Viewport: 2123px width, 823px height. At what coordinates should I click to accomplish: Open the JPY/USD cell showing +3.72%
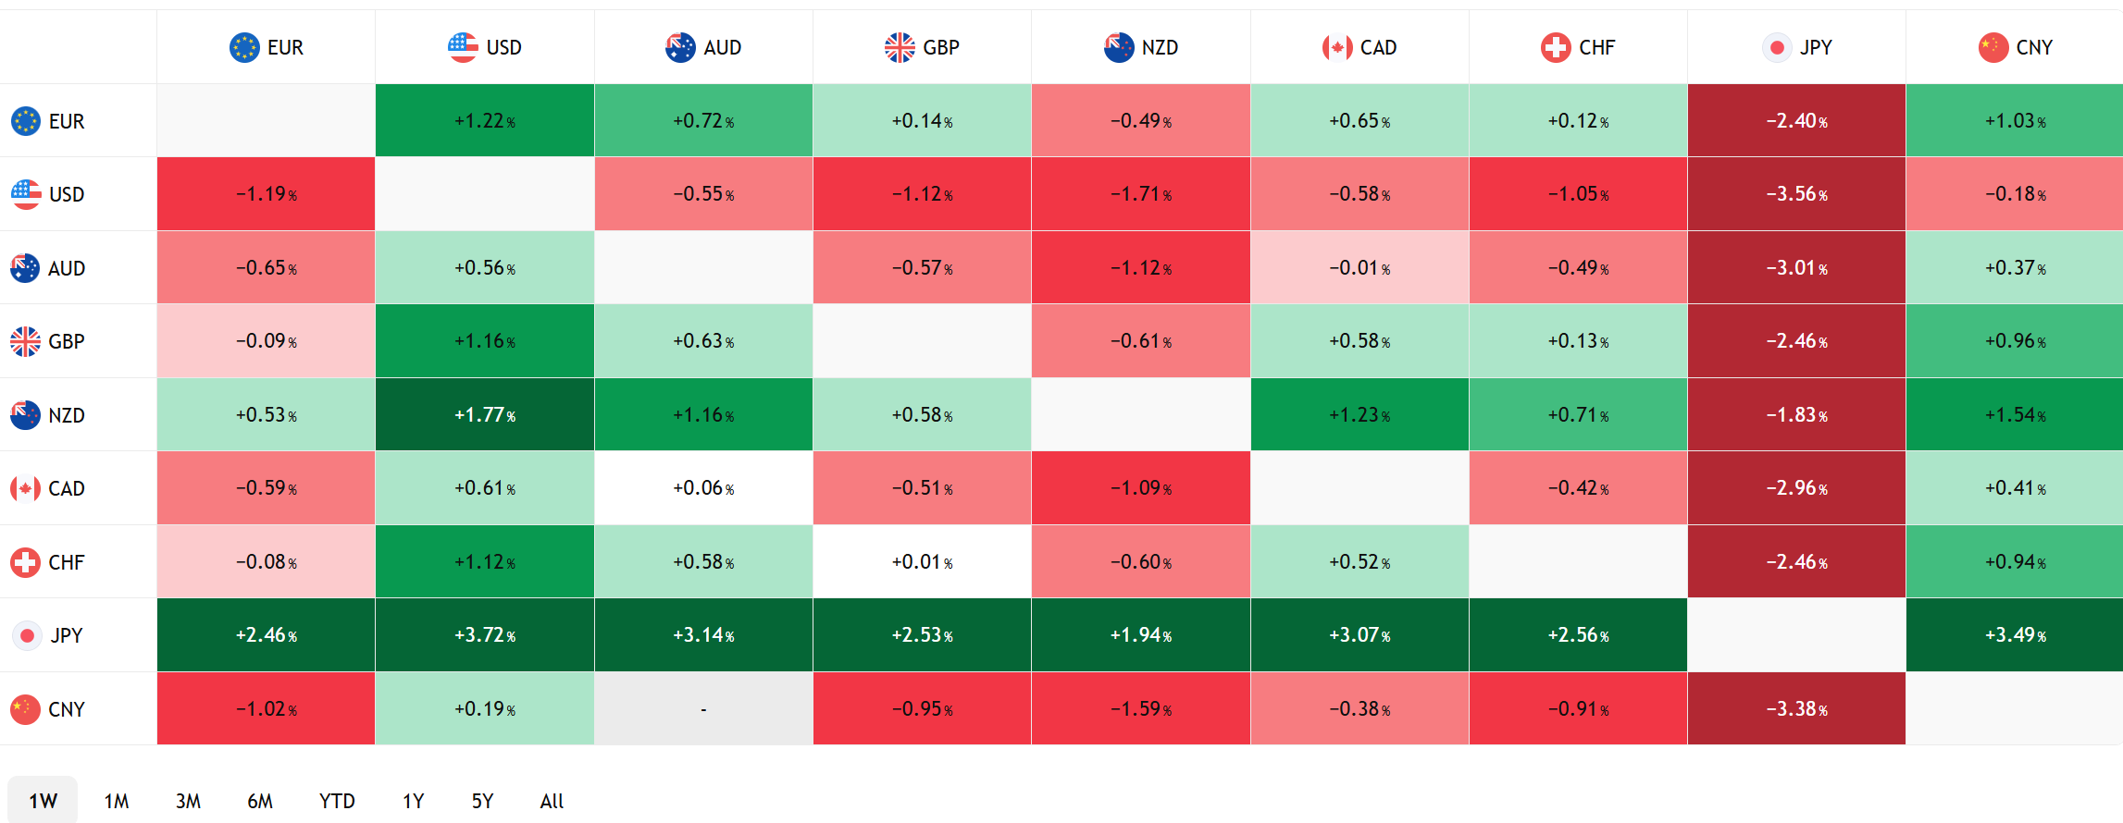pyautogui.click(x=485, y=635)
